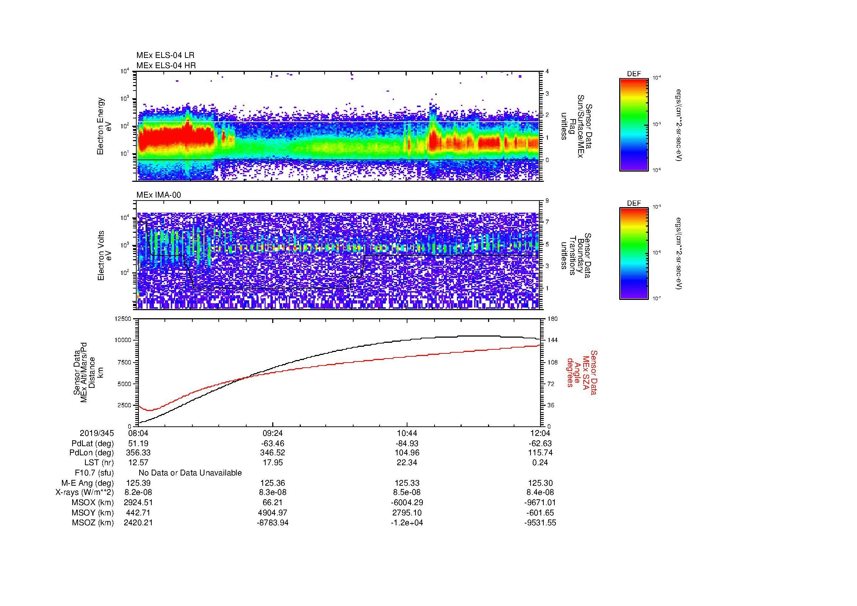Click the PdLon value 356.33
Image resolution: width=857 pixels, height=606 pixels.
pyautogui.click(x=138, y=453)
